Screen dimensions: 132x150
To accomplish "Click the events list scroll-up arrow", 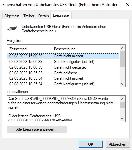I will [122, 48].
